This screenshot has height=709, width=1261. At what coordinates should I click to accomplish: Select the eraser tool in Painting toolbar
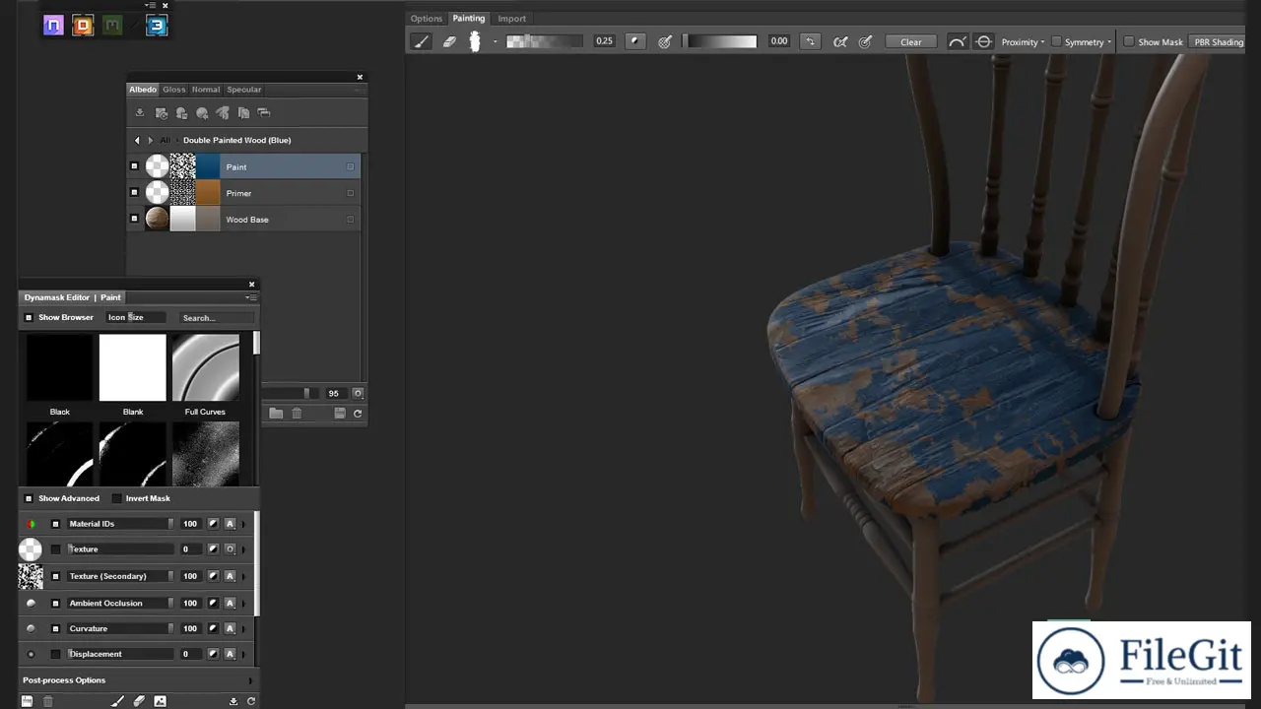449,41
